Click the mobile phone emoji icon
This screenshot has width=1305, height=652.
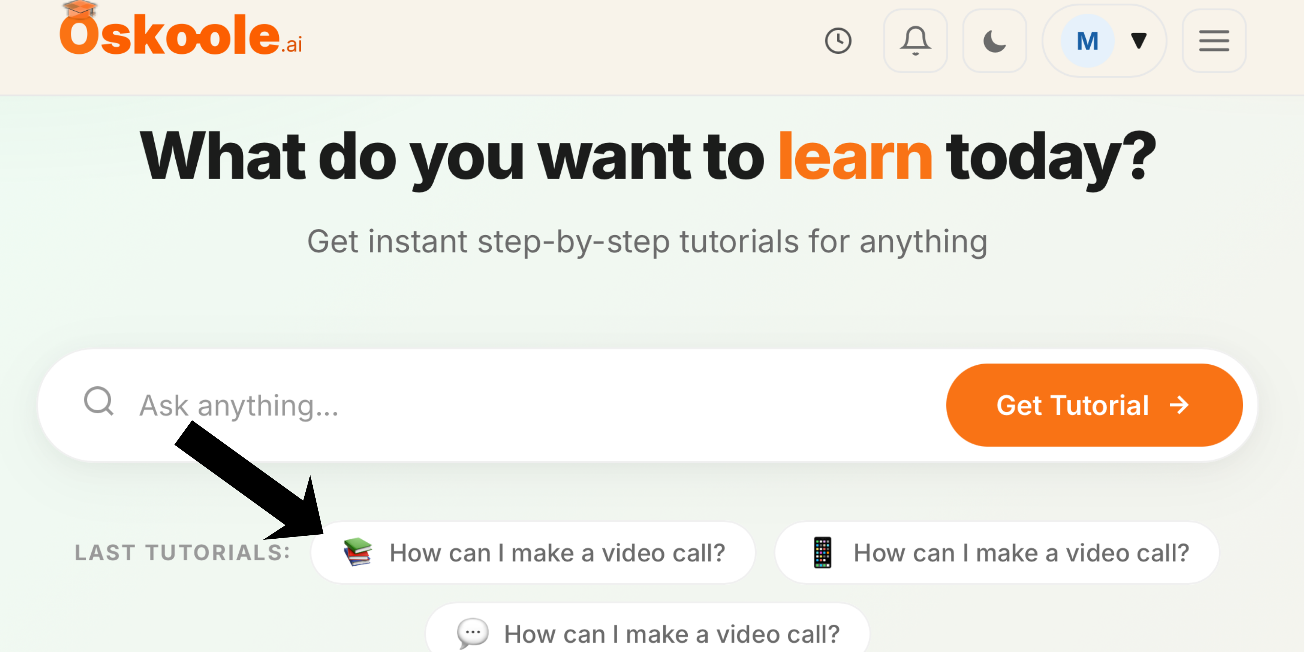click(x=822, y=552)
